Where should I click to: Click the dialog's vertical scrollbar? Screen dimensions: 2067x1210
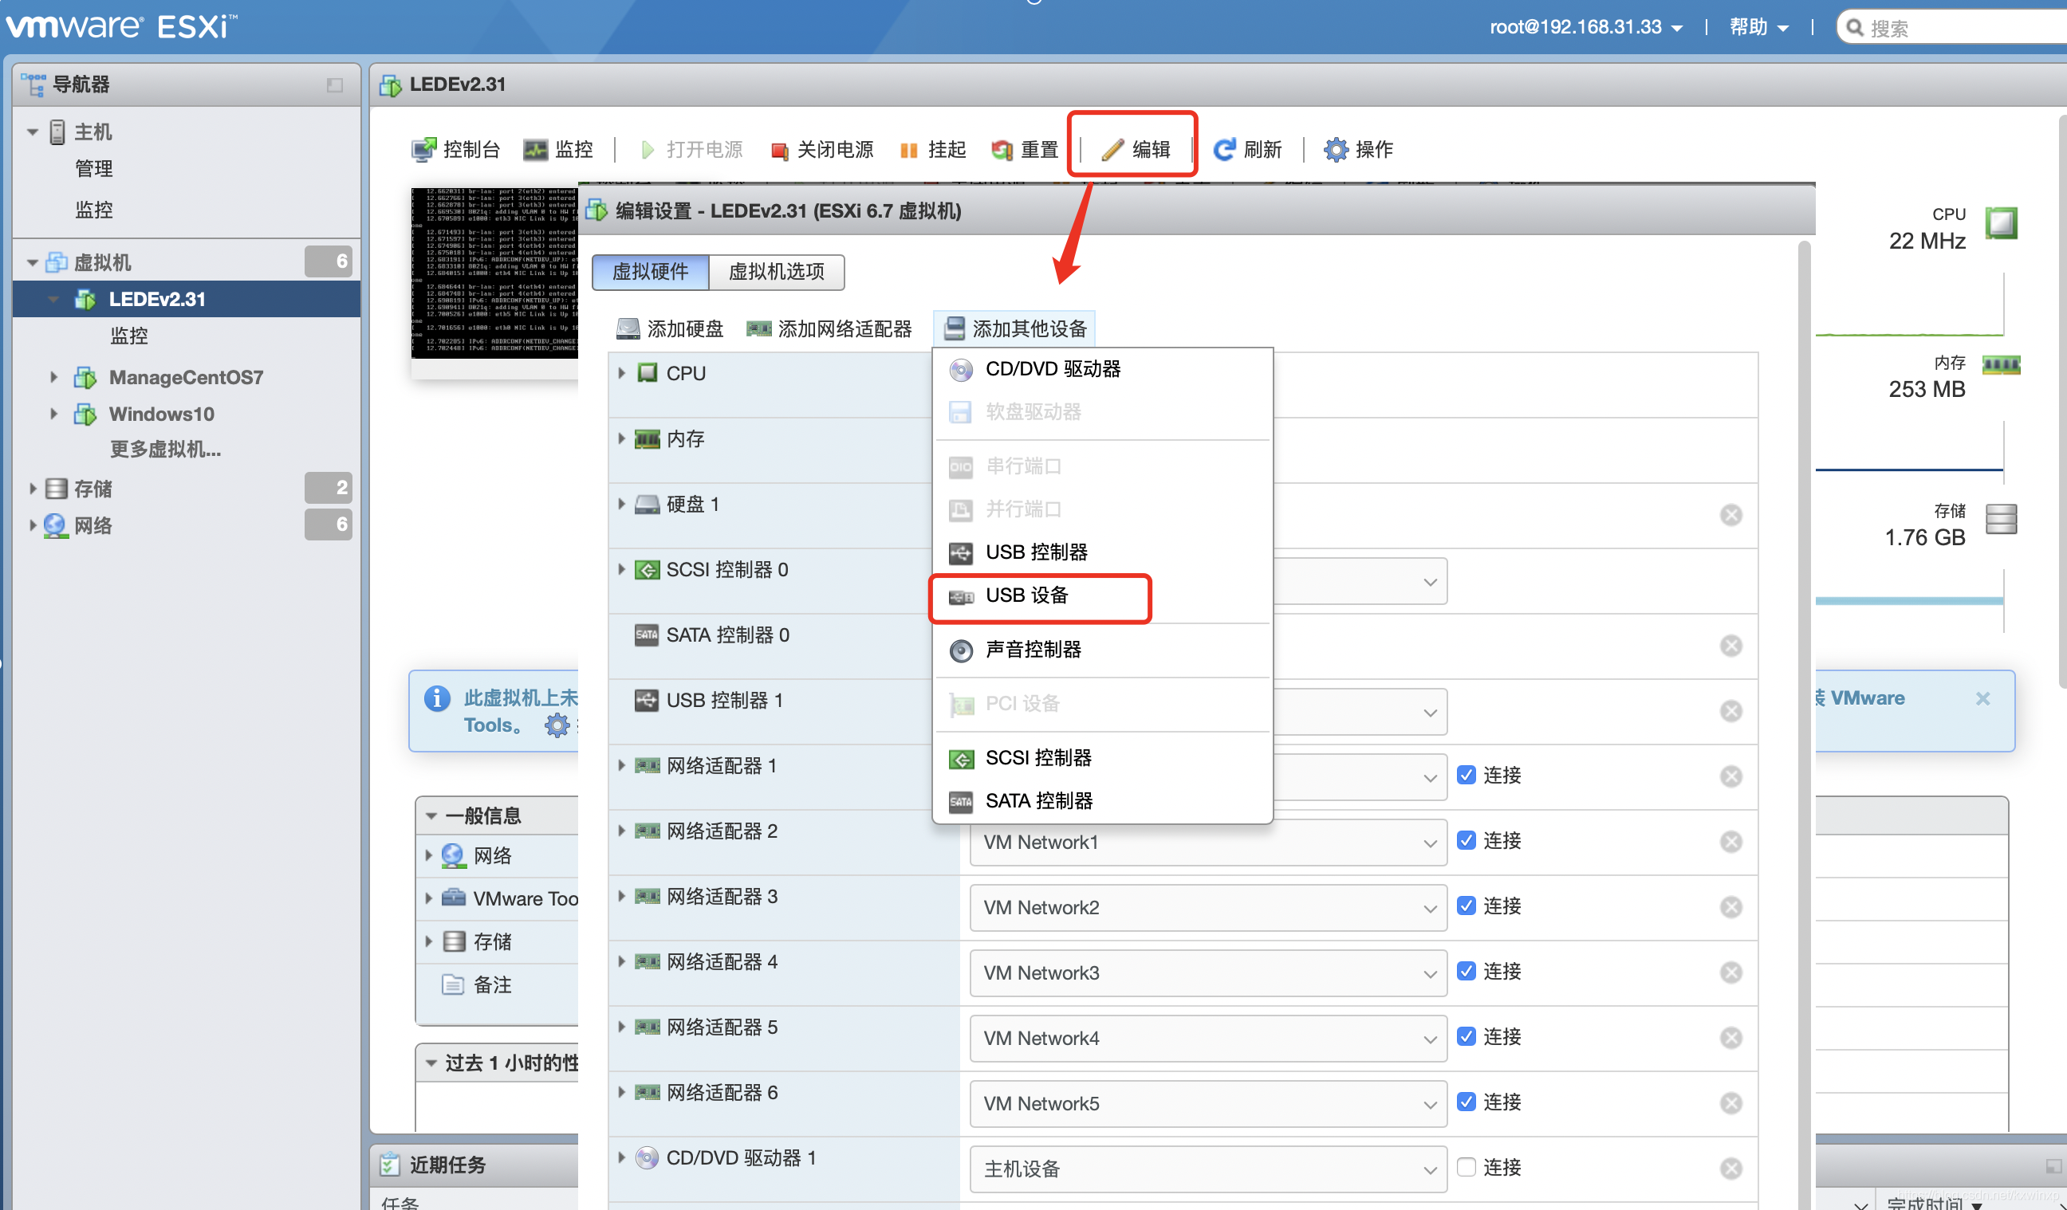coord(1804,721)
